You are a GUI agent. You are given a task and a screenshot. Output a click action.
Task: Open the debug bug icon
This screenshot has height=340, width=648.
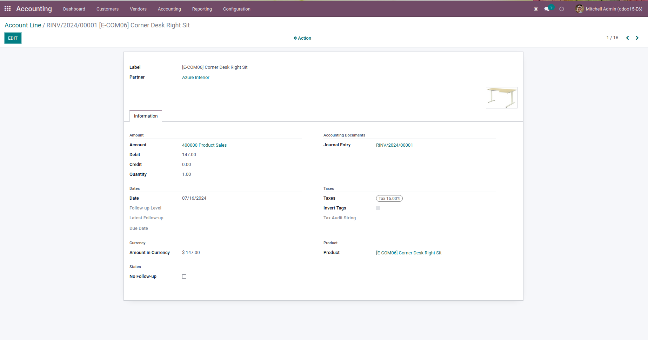click(536, 9)
